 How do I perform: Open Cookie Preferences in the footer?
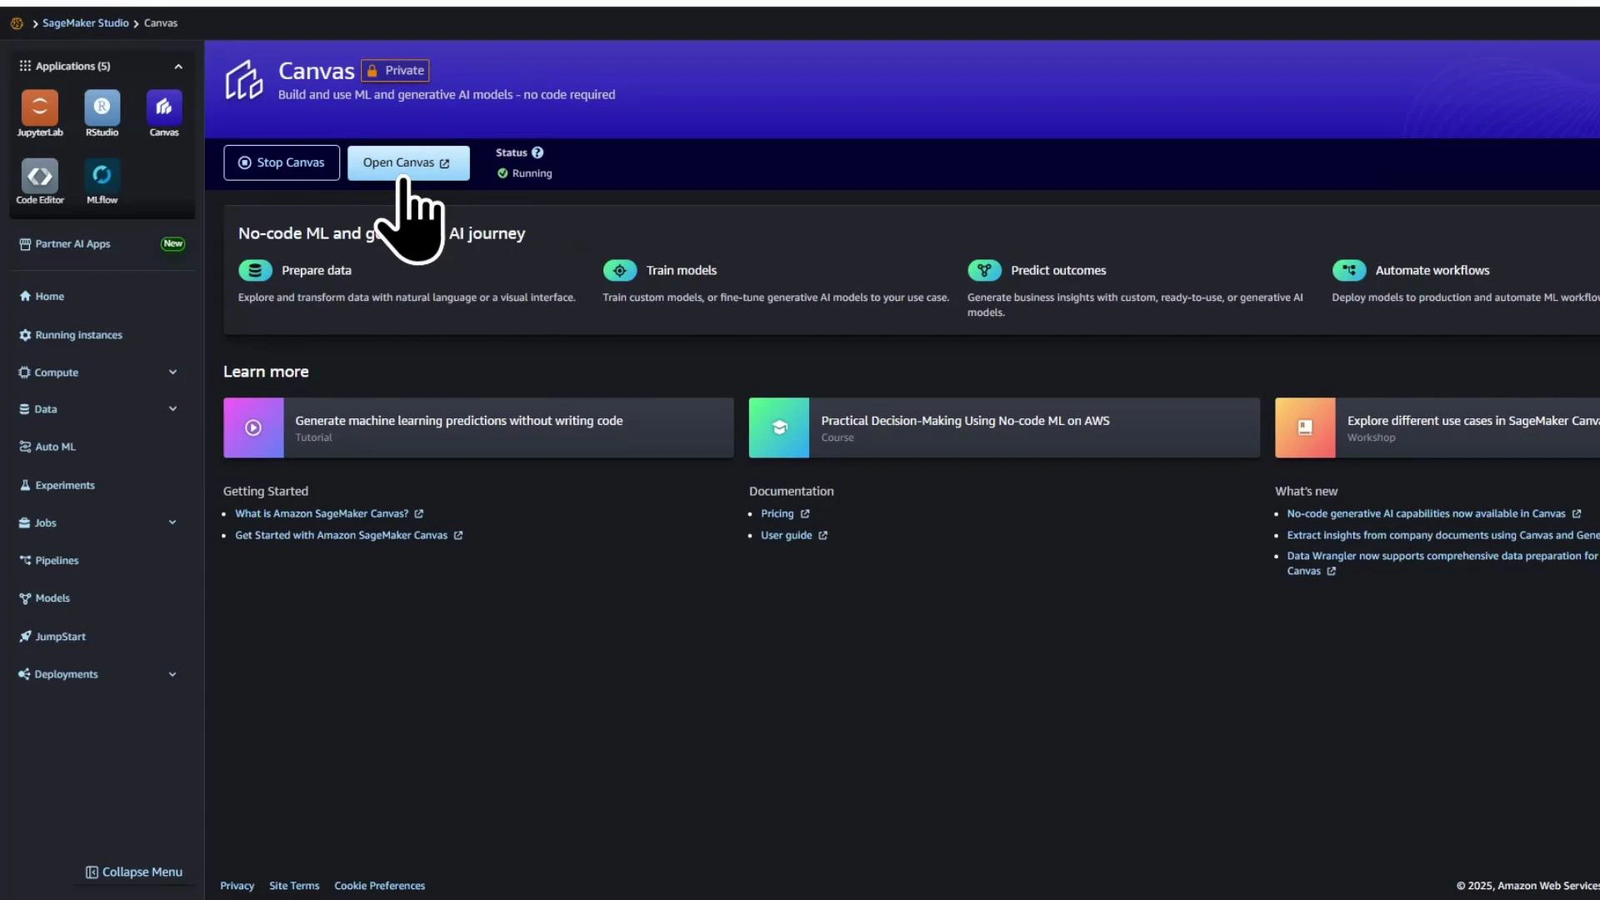379,885
